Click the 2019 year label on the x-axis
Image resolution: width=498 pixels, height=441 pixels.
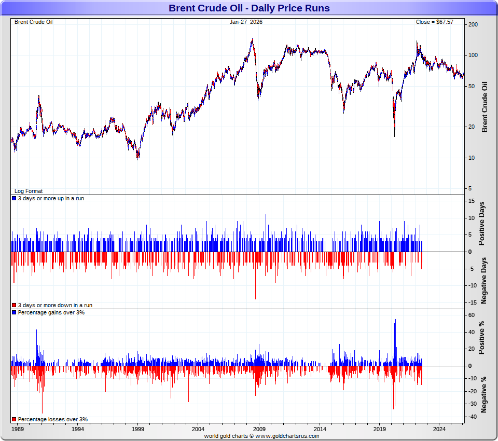(379, 429)
